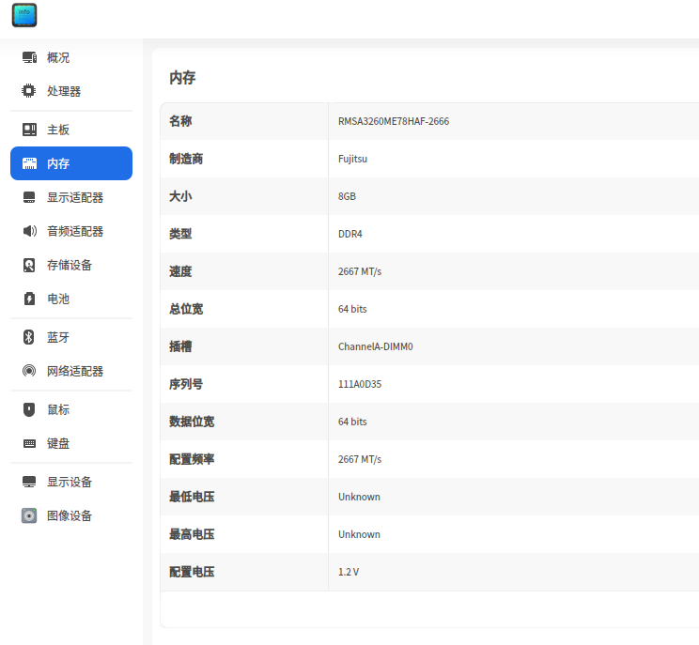
Task: Click the 显示设备 monitor icon
Action: pyautogui.click(x=29, y=482)
